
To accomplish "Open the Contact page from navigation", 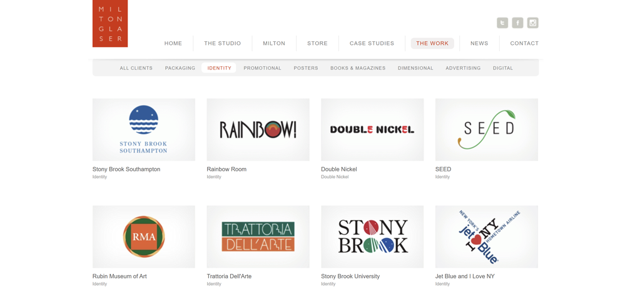I will coord(524,44).
